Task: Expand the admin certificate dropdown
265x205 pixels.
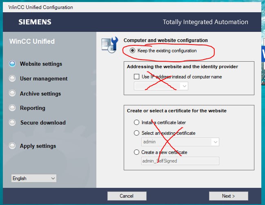Action: pyautogui.click(x=180, y=142)
